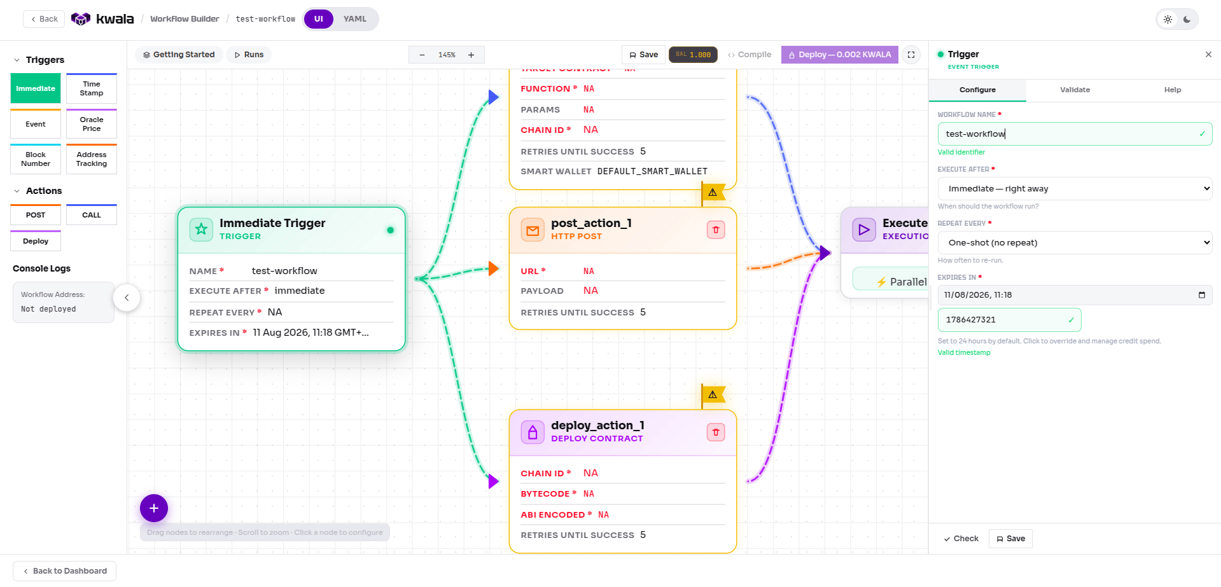Click the 'Not deployed' workflow address text
The image size is (1221, 587).
(48, 309)
